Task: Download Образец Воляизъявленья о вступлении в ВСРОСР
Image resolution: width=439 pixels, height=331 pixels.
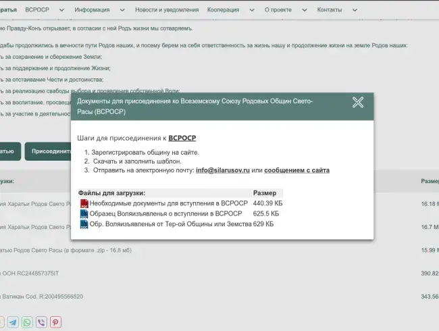Action: coord(165,213)
